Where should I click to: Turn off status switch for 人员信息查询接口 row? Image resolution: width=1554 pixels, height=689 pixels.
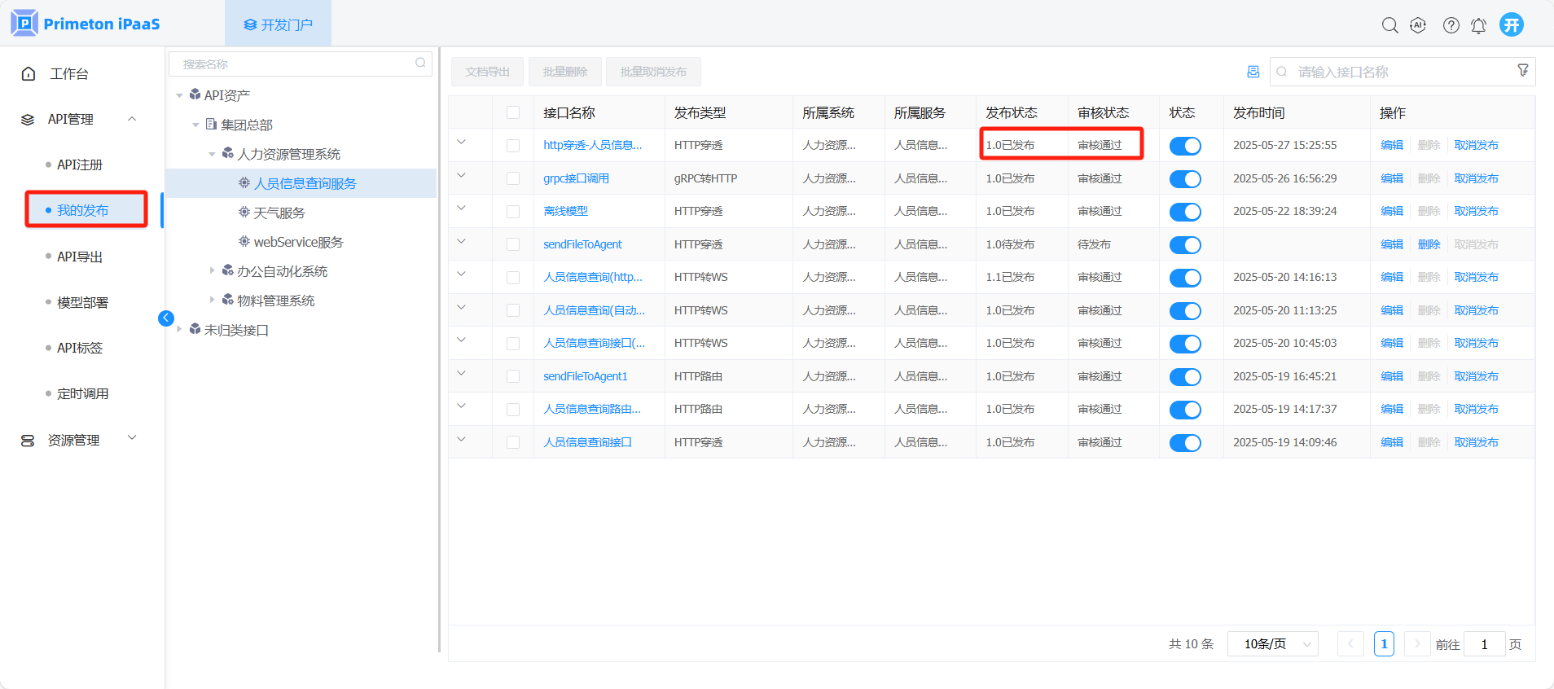click(x=1185, y=443)
